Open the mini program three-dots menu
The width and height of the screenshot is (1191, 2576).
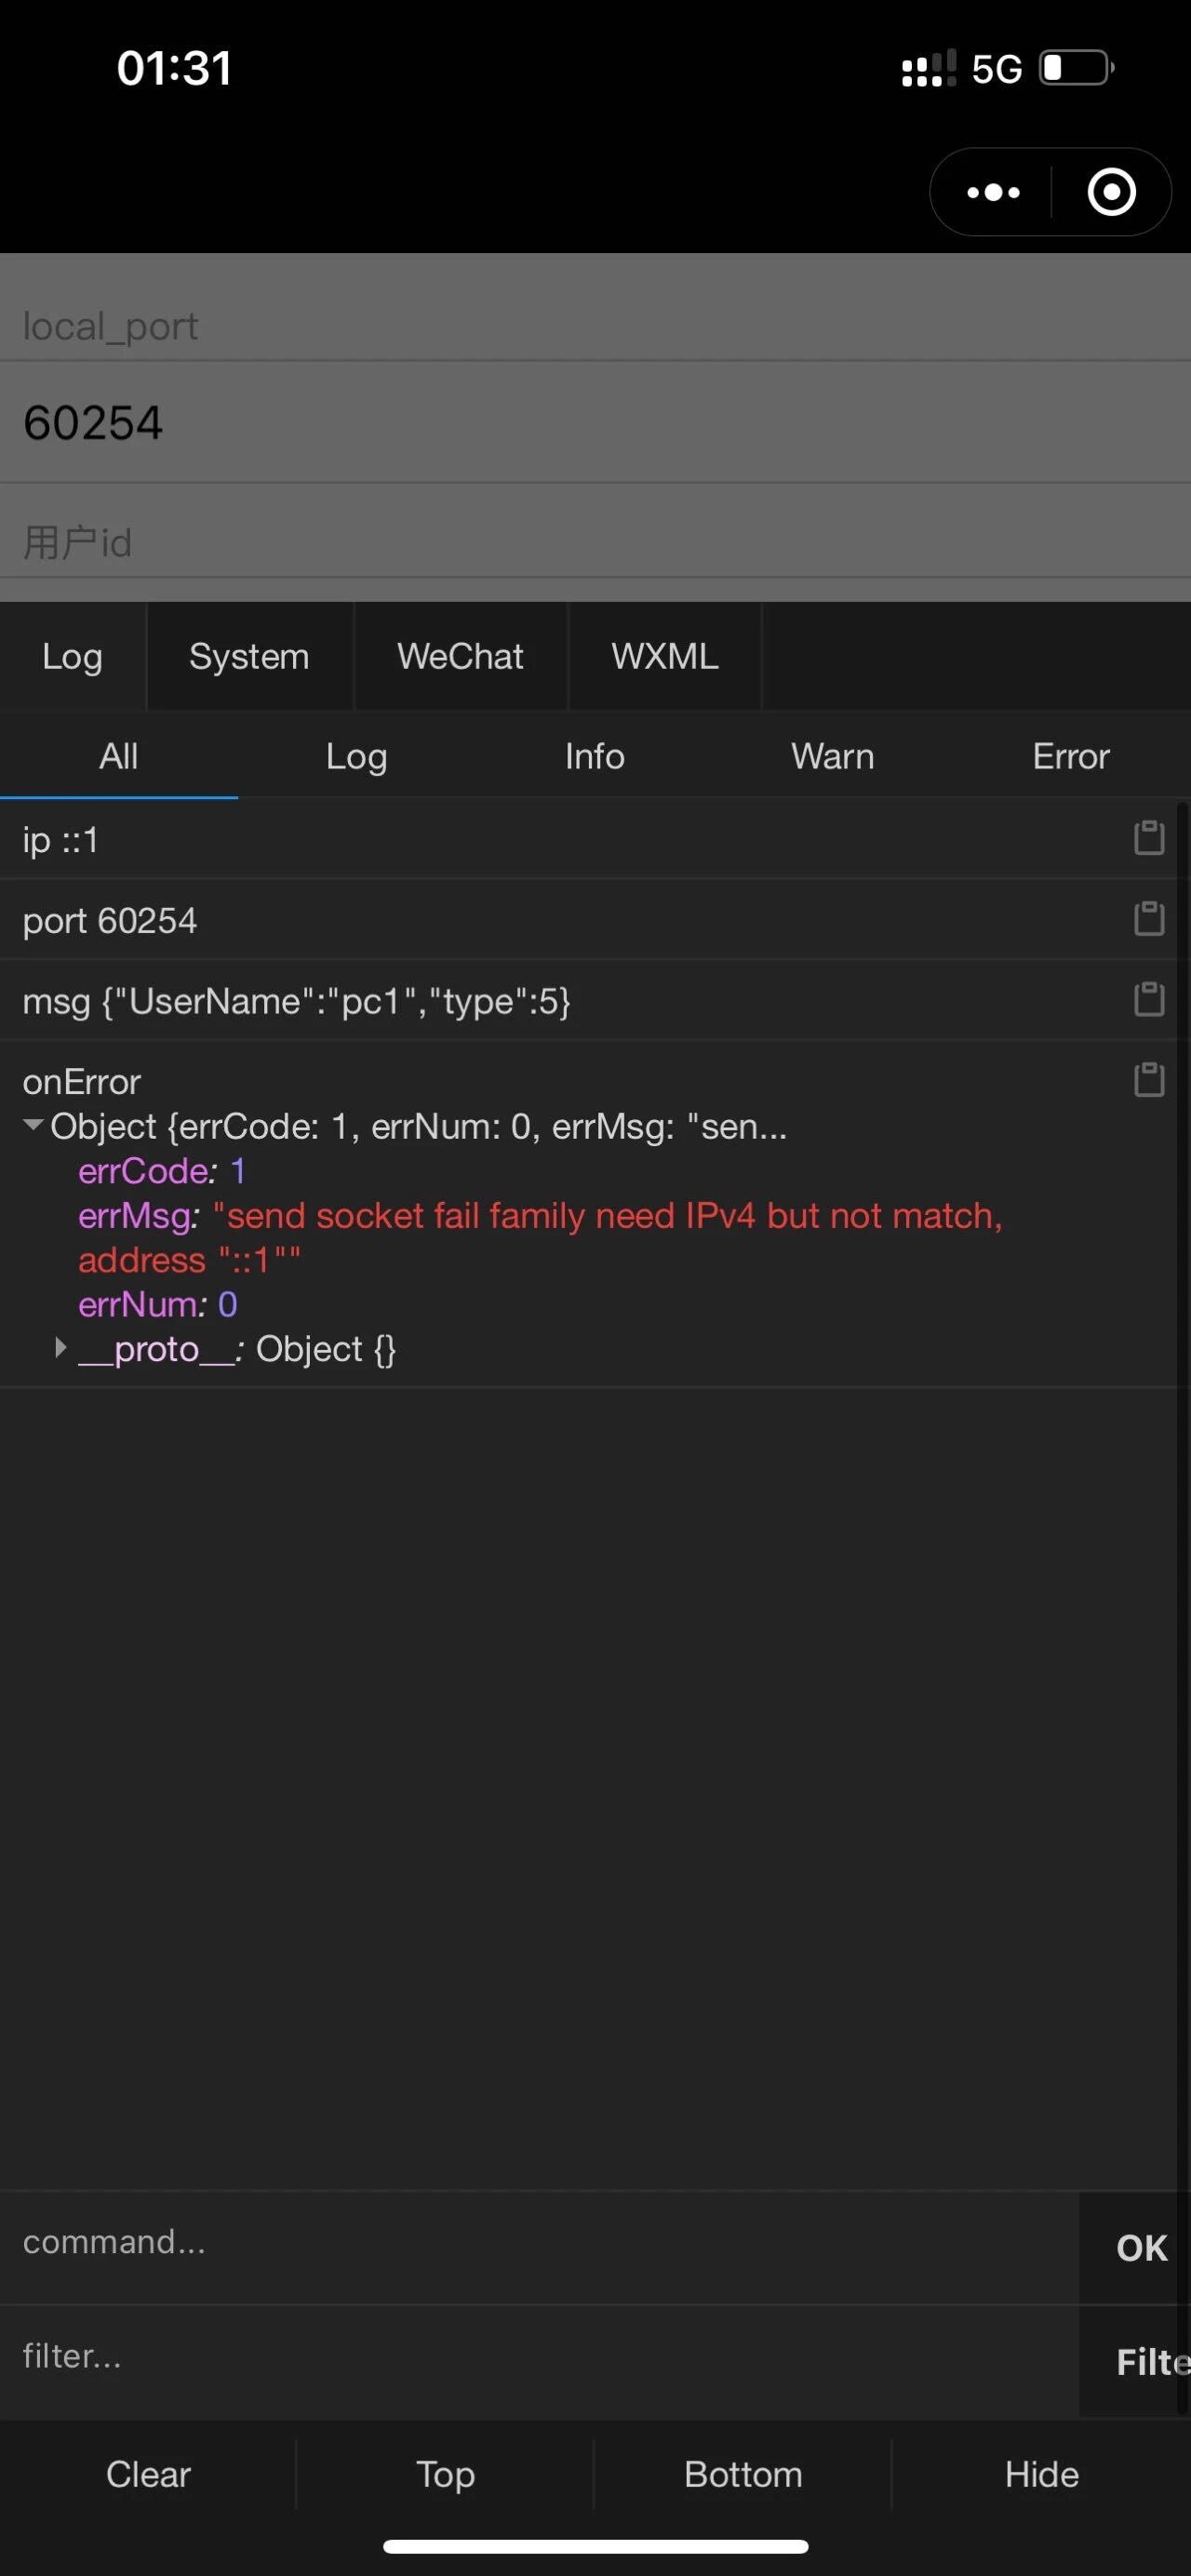993,192
